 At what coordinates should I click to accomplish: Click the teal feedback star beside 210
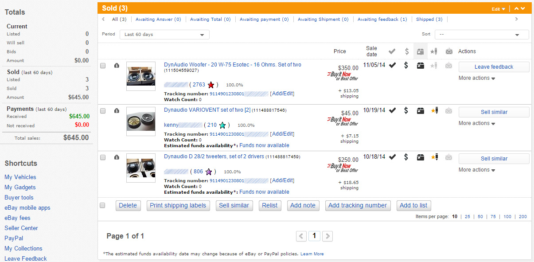coord(222,125)
